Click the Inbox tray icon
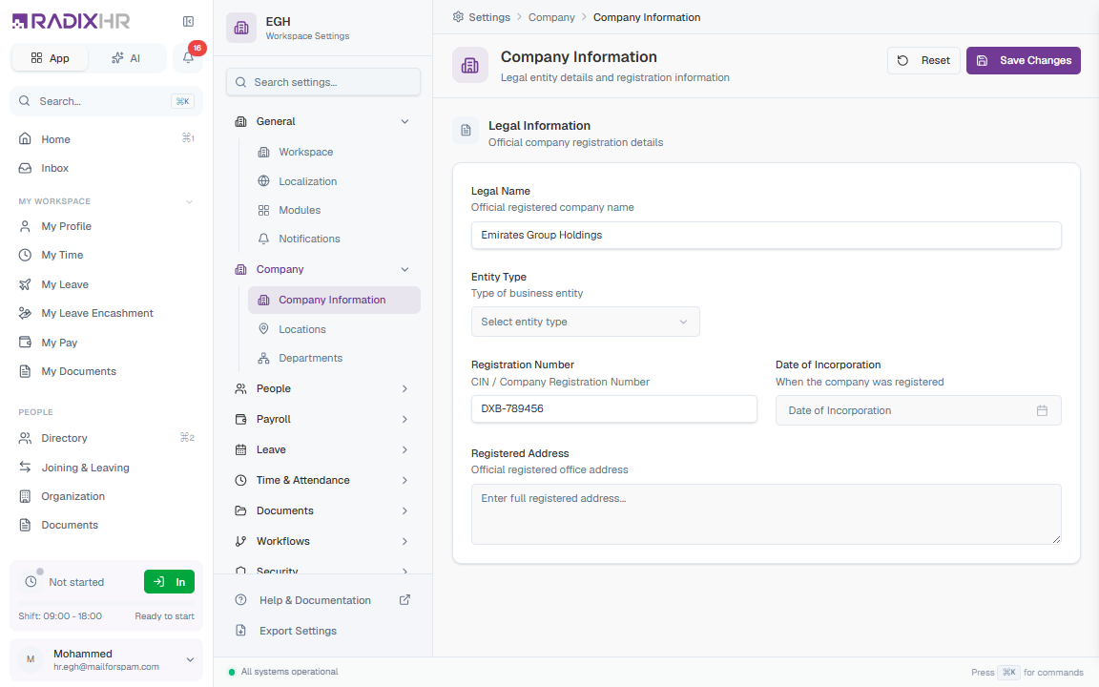Viewport: 1099px width, 687px height. [x=25, y=168]
